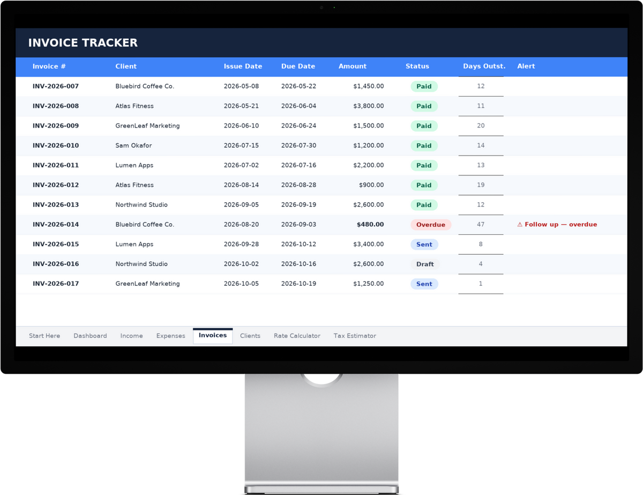This screenshot has width=643, height=495.
Task: Select invoice INV-2026-013 cell
Action: 55,205
